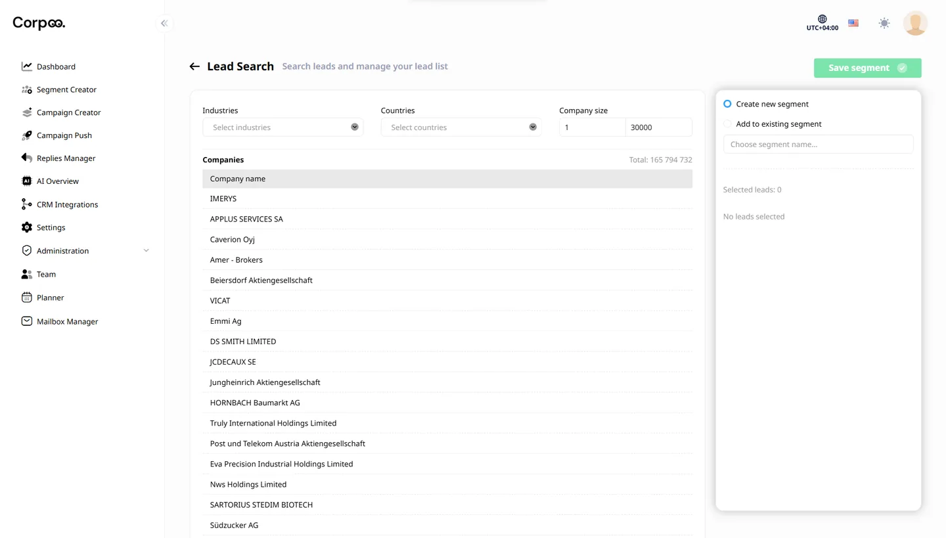Select the HORNBACH Baumarkt AG row
The image size is (946, 538).
(x=447, y=403)
